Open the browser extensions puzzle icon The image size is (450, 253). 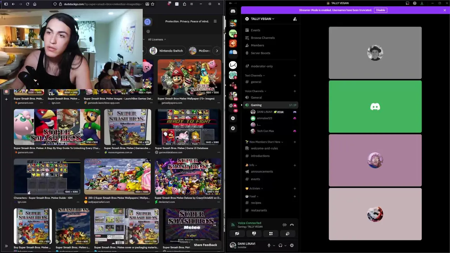pos(184,4)
